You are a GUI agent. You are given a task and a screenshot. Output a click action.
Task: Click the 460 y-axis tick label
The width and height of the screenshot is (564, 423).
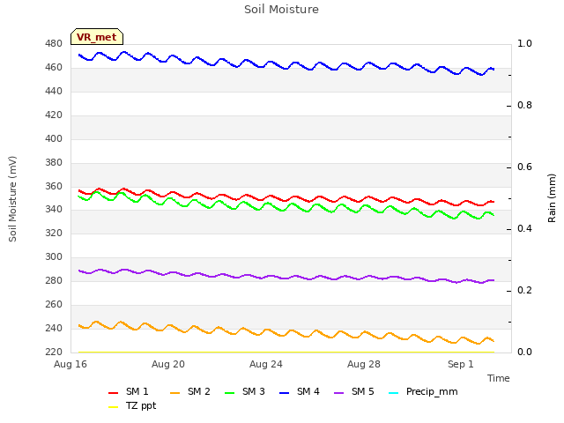(54, 68)
